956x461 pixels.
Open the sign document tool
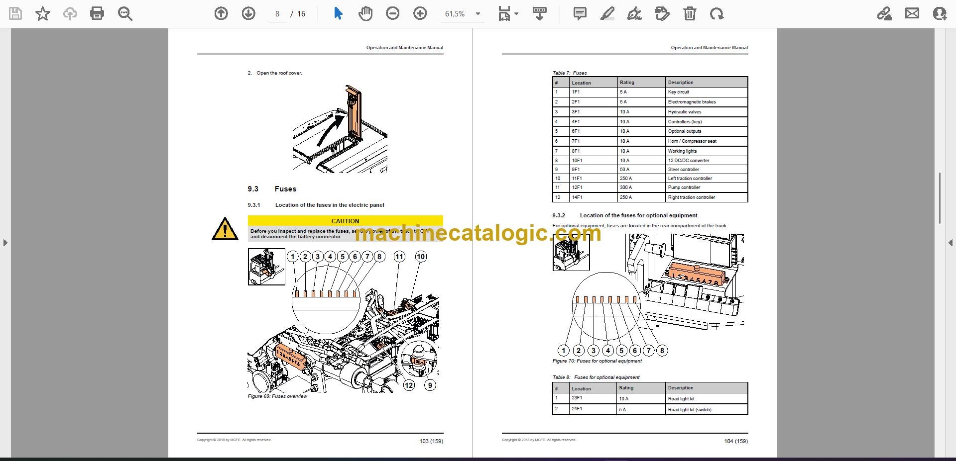(x=634, y=14)
